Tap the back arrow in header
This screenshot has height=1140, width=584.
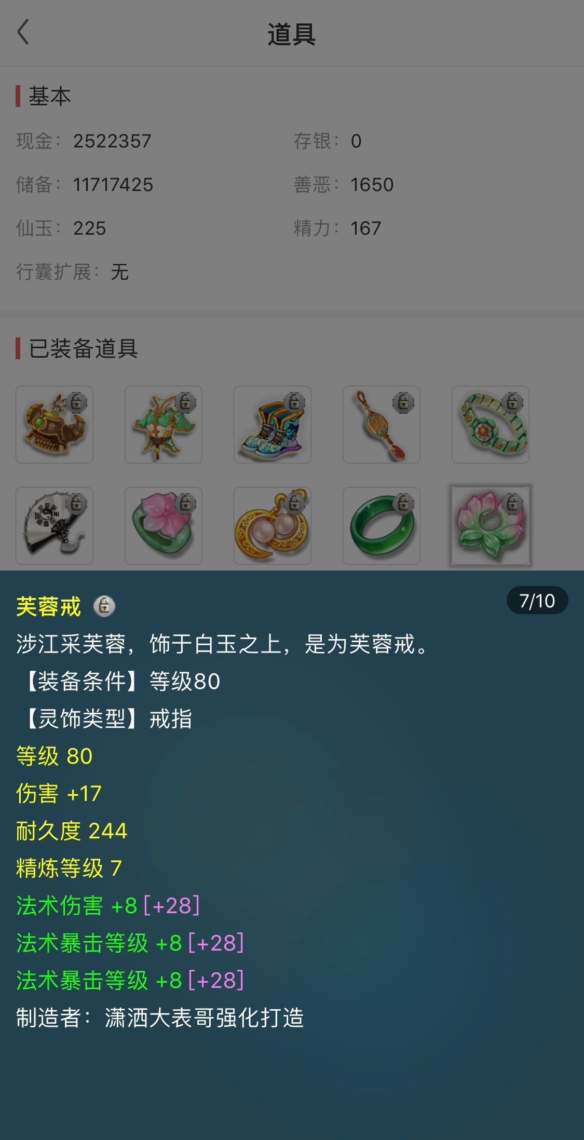coord(23,32)
